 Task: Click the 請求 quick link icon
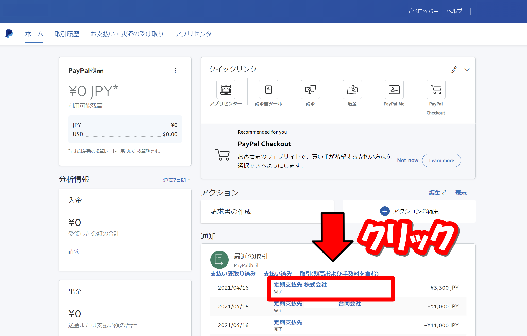coord(310,89)
